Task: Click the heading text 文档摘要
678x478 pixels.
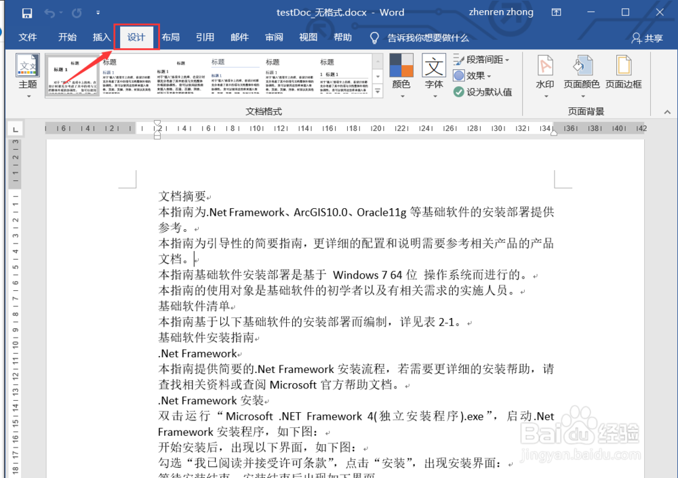Action: click(182, 197)
